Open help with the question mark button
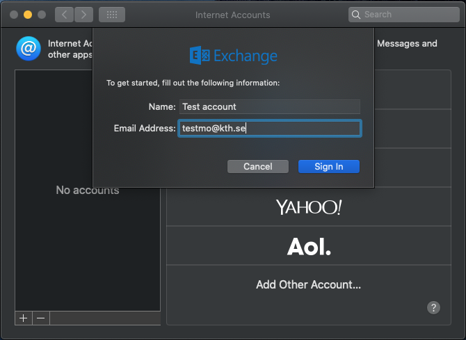This screenshot has width=466, height=340. click(433, 307)
